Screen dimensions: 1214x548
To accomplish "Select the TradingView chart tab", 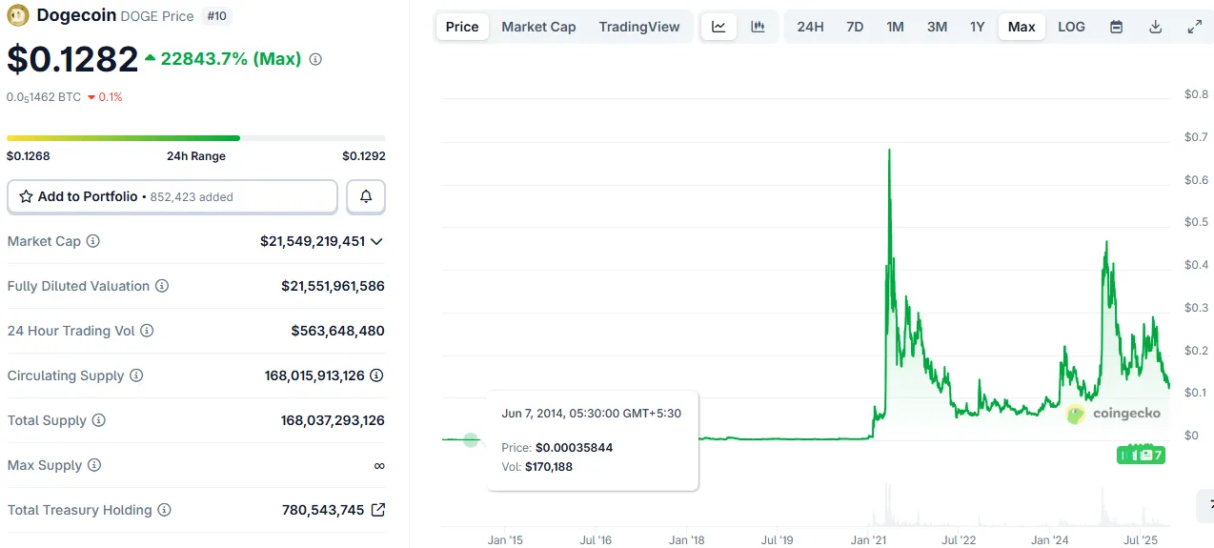I will tap(639, 27).
